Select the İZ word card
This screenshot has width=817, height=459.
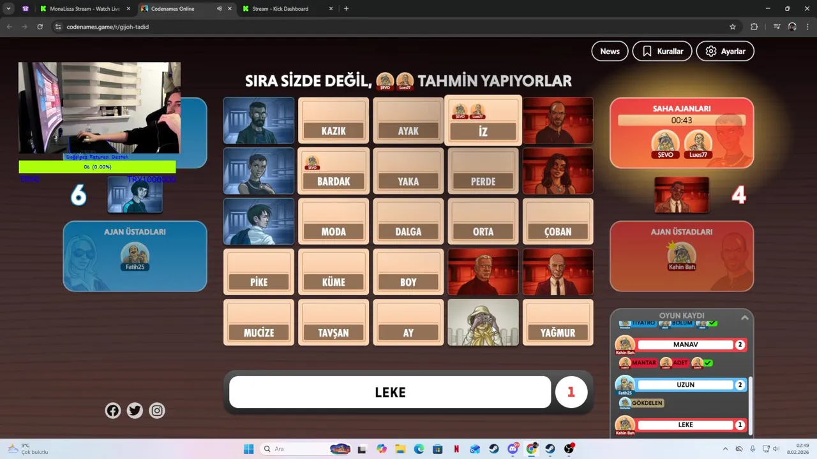pos(483,120)
